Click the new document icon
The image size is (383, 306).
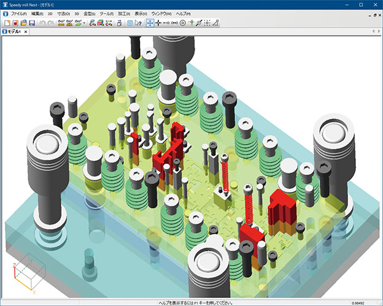pos(6,23)
